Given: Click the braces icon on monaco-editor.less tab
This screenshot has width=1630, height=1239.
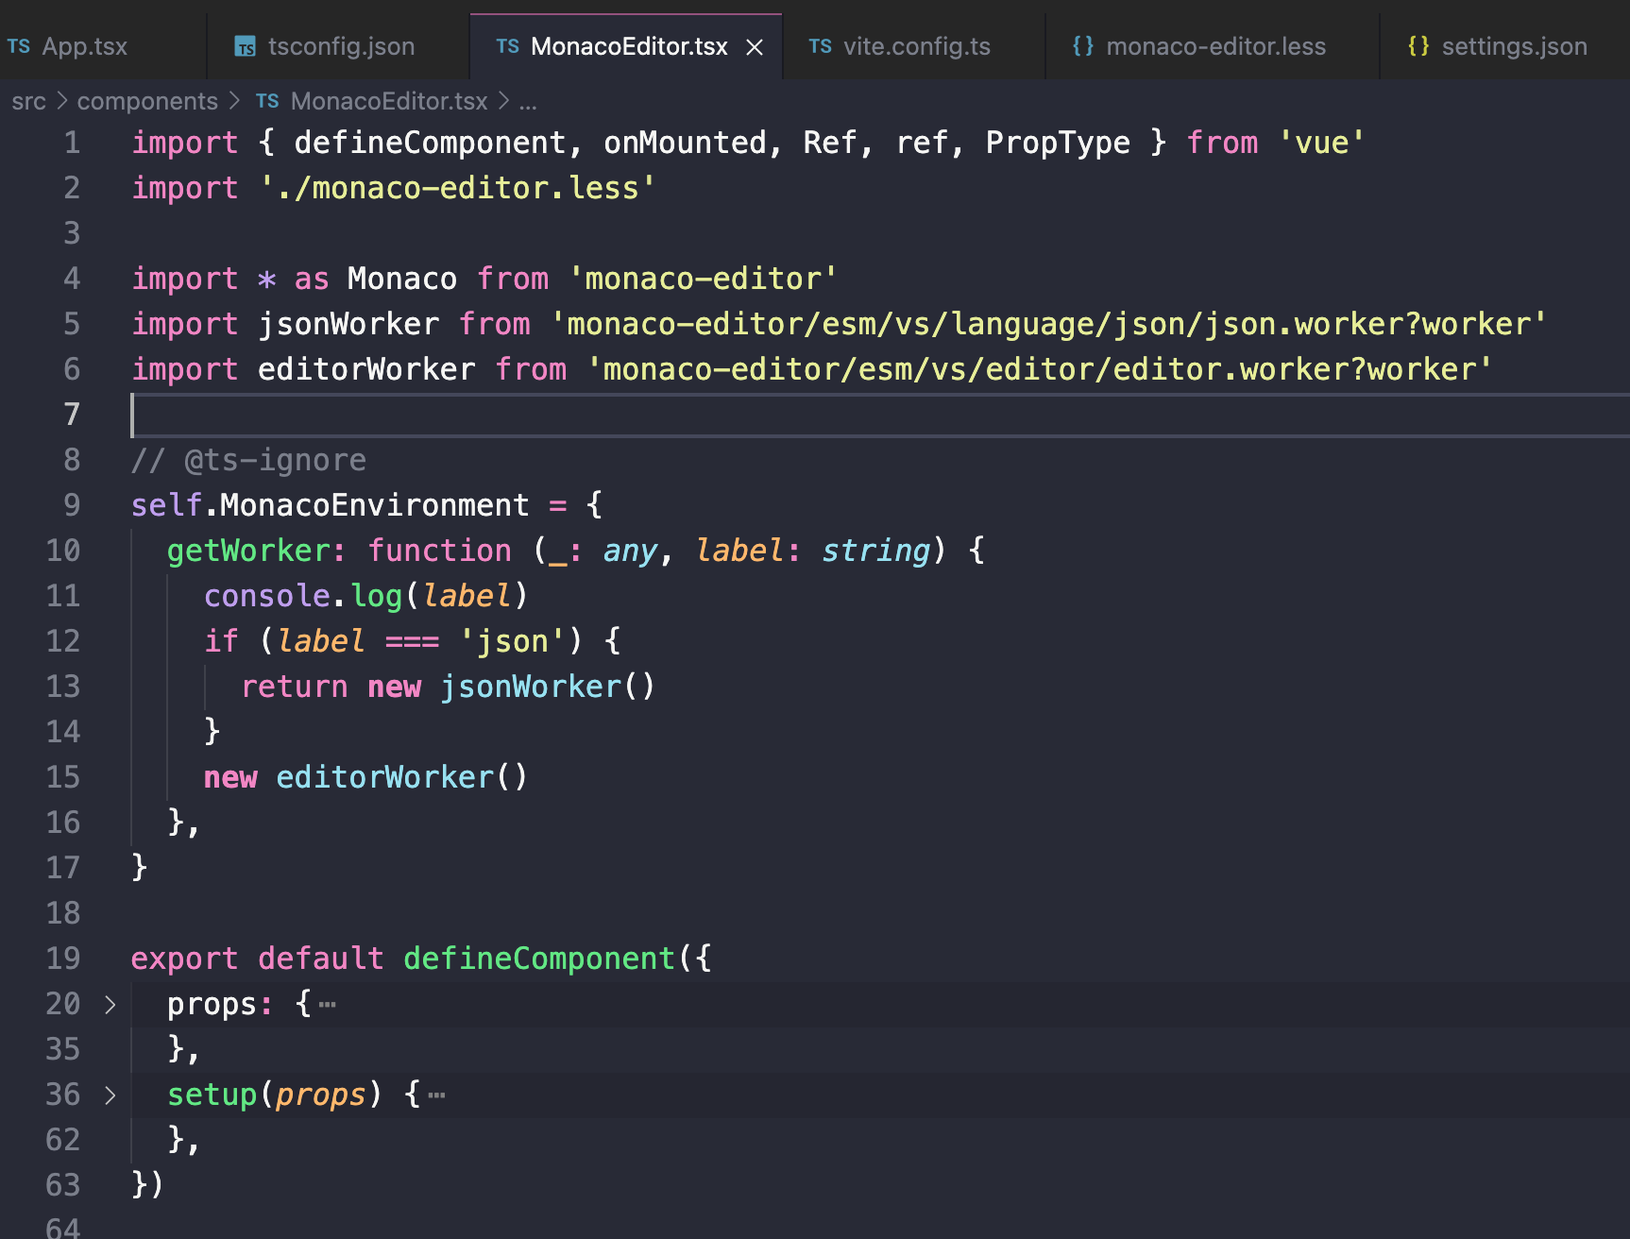Looking at the screenshot, I should click(x=1083, y=45).
